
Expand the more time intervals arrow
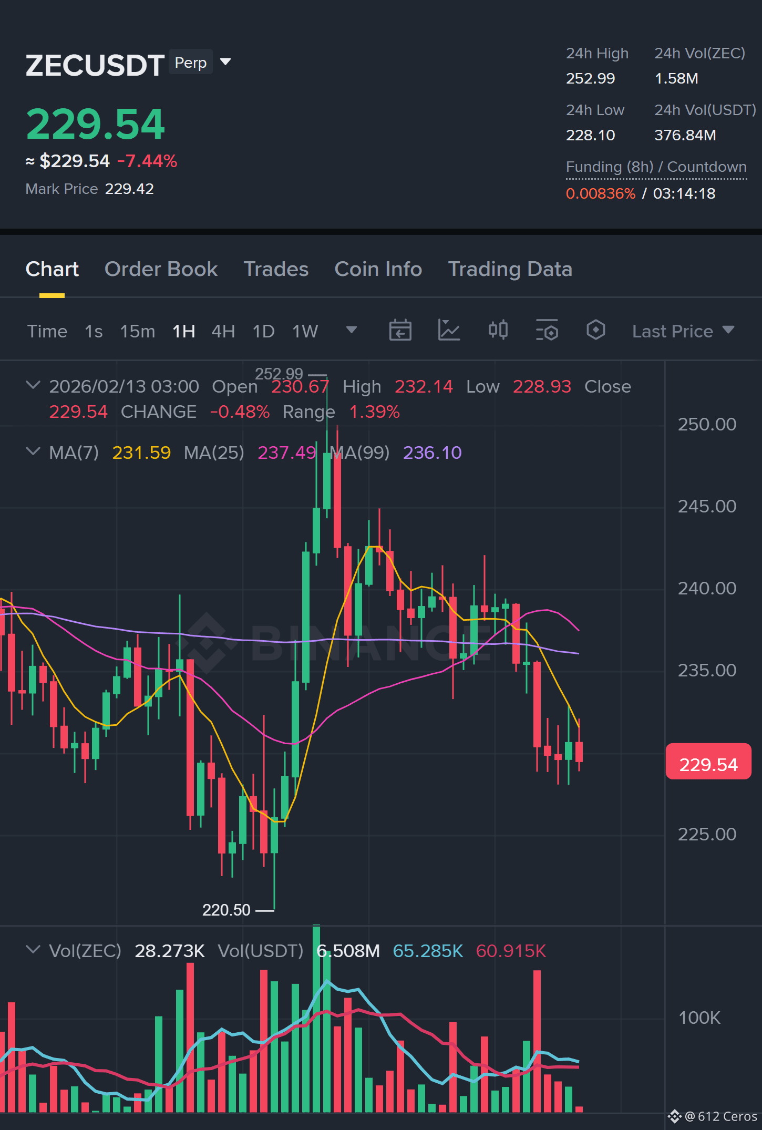coord(352,330)
